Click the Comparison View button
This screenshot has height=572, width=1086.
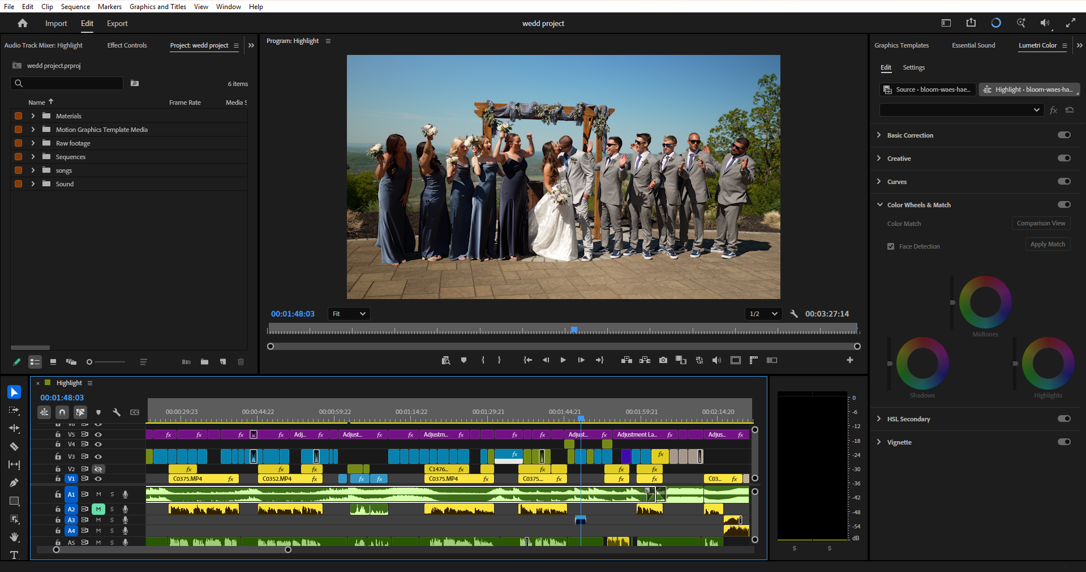click(x=1041, y=223)
